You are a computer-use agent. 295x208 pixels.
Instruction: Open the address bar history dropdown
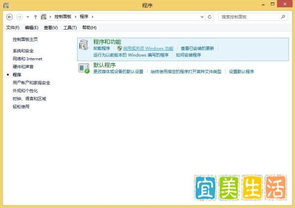[x=202, y=17]
